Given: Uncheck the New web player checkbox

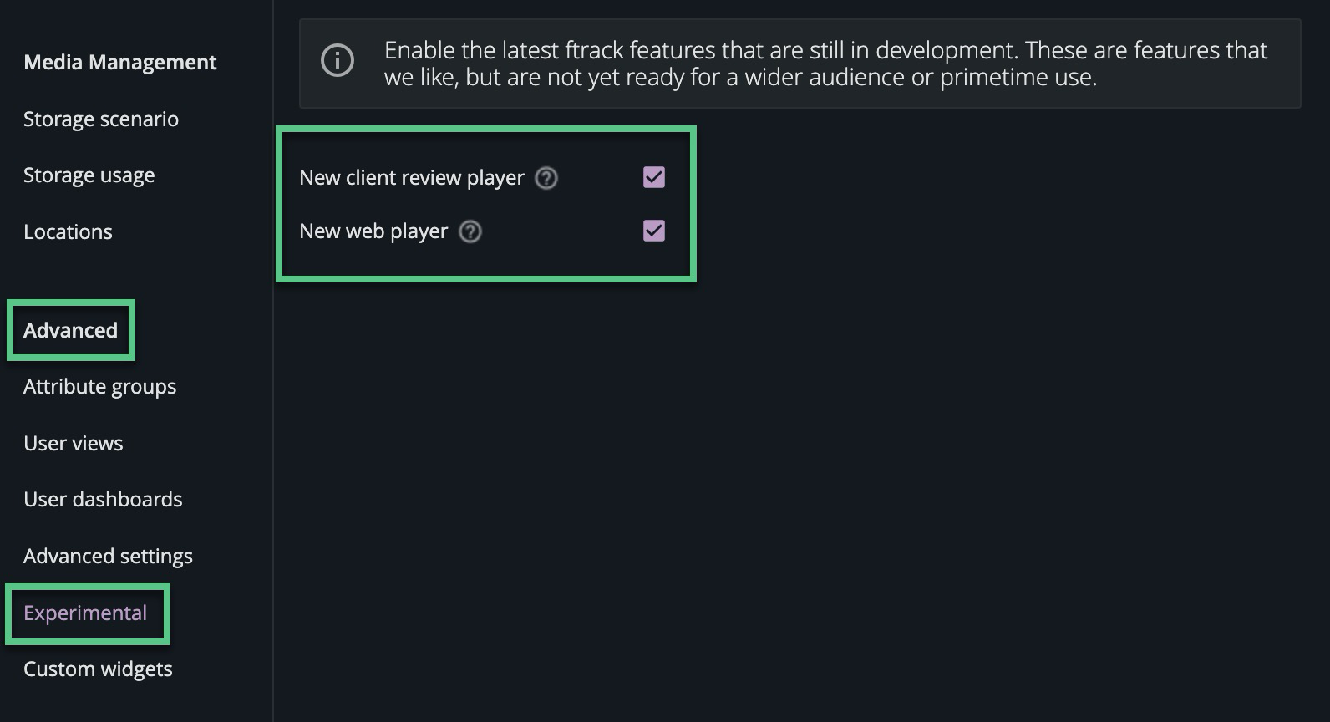Looking at the screenshot, I should (654, 231).
